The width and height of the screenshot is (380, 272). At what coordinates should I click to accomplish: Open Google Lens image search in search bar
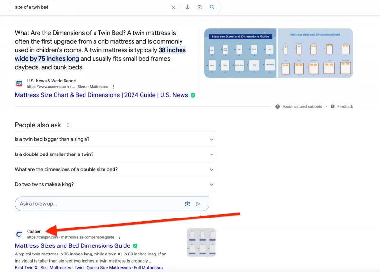coord(199,7)
